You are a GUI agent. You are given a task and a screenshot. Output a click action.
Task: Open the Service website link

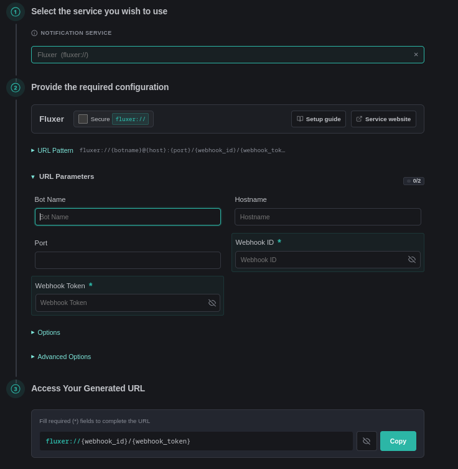click(x=383, y=119)
